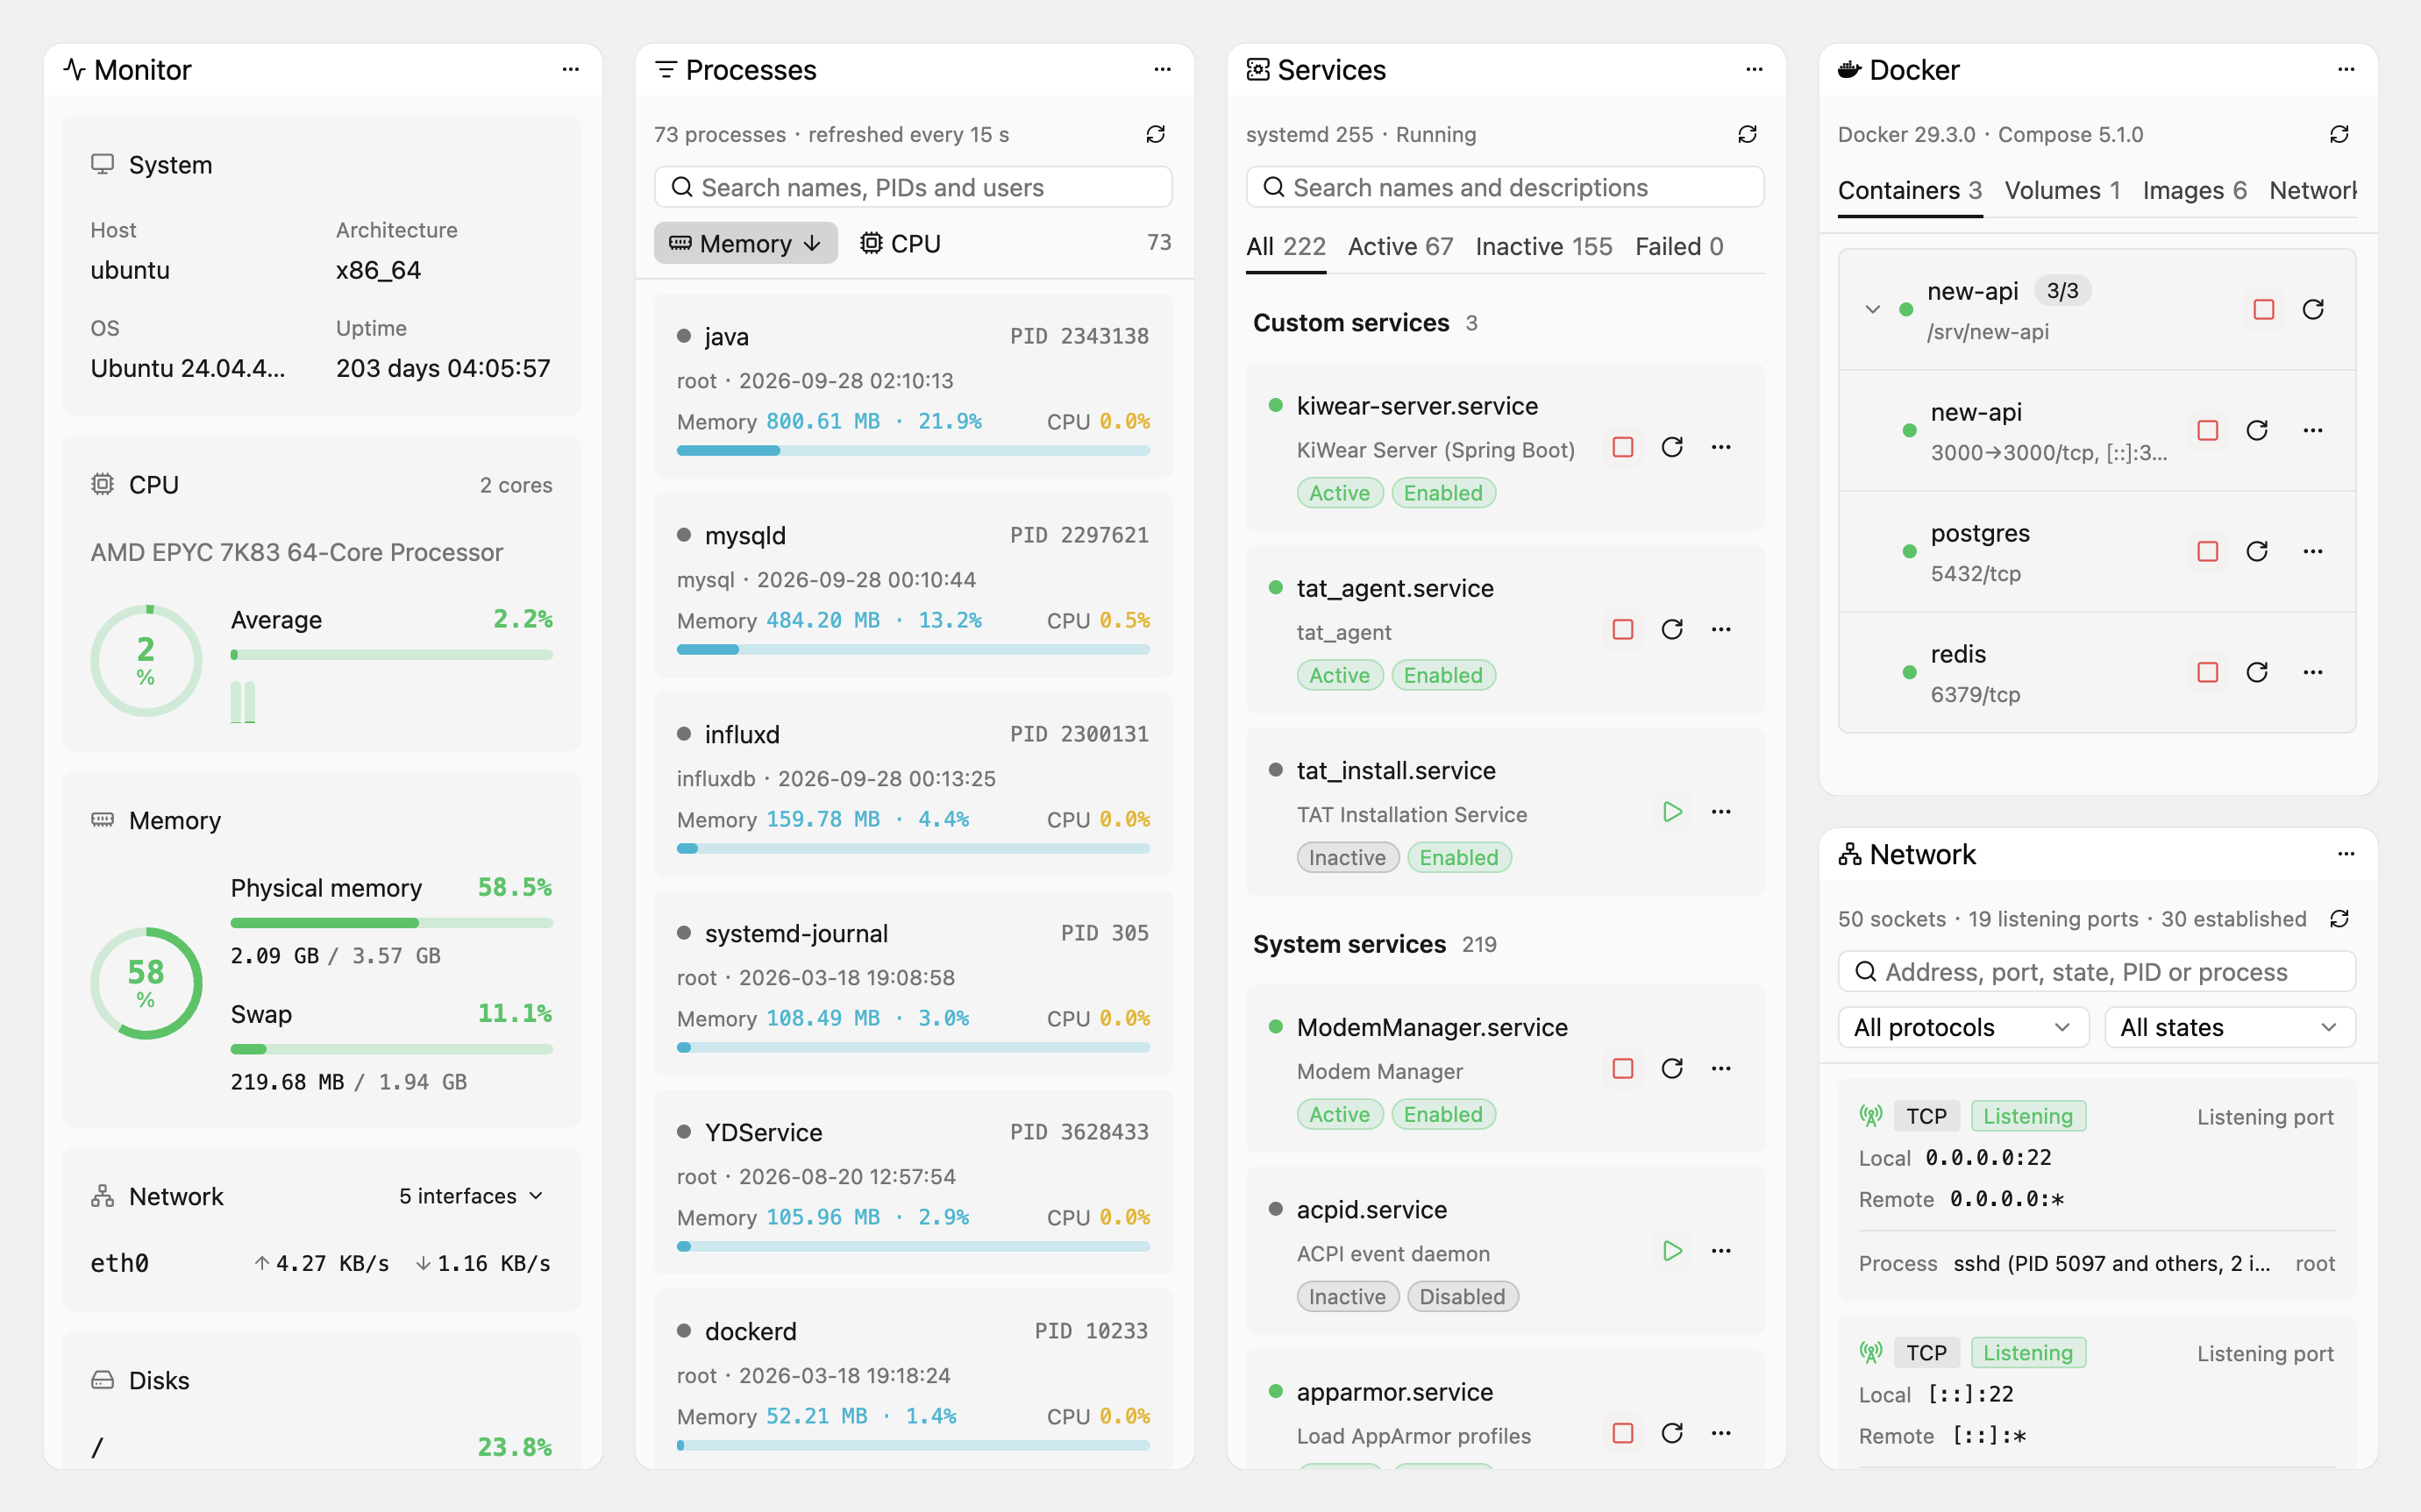Stop the new-api compose project
2421x1512 pixels.
tap(2264, 310)
